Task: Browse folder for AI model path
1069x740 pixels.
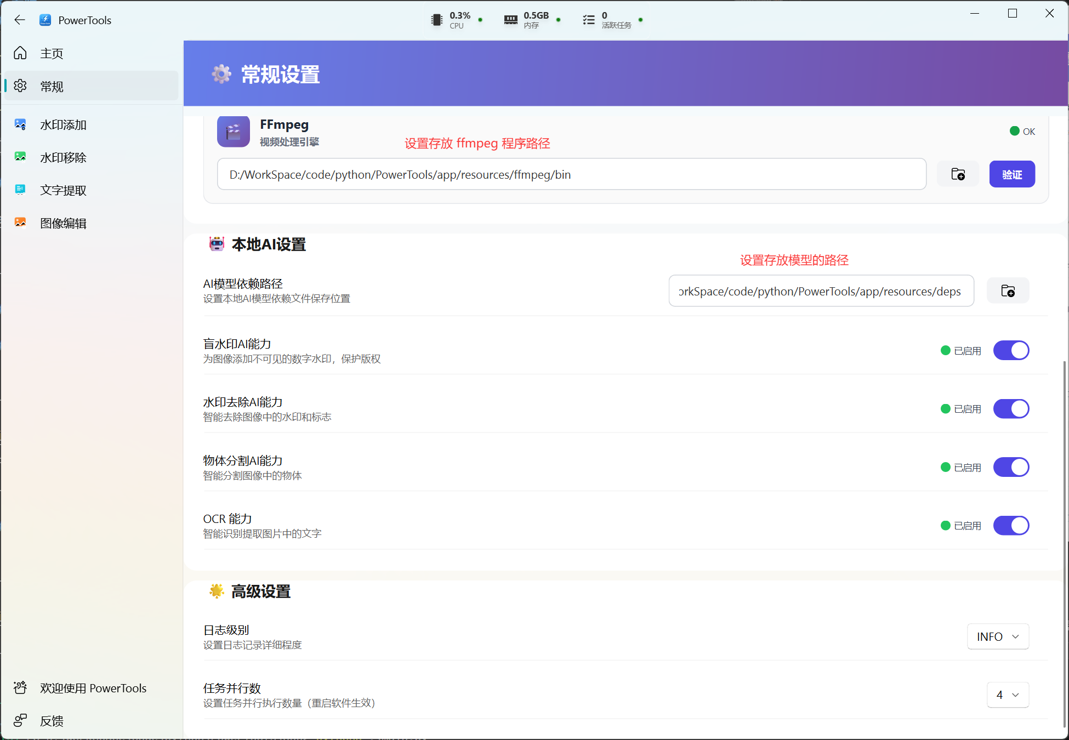Action: [1008, 291]
